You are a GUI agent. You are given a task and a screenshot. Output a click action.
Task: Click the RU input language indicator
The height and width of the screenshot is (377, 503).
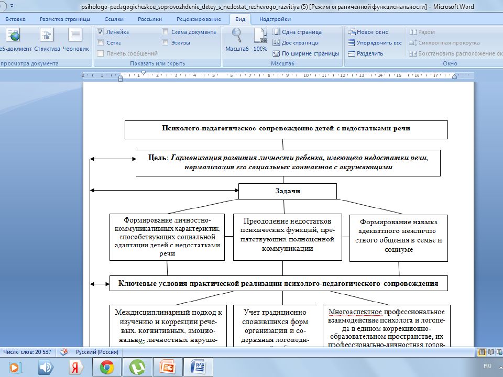pos(487,366)
